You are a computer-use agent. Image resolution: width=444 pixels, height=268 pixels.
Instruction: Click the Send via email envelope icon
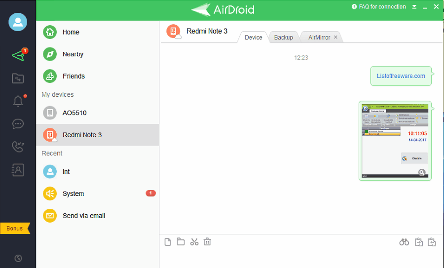click(x=50, y=216)
